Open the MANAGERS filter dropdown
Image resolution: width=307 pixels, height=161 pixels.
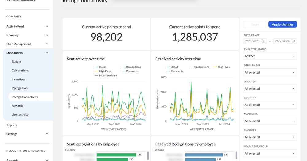270,121
